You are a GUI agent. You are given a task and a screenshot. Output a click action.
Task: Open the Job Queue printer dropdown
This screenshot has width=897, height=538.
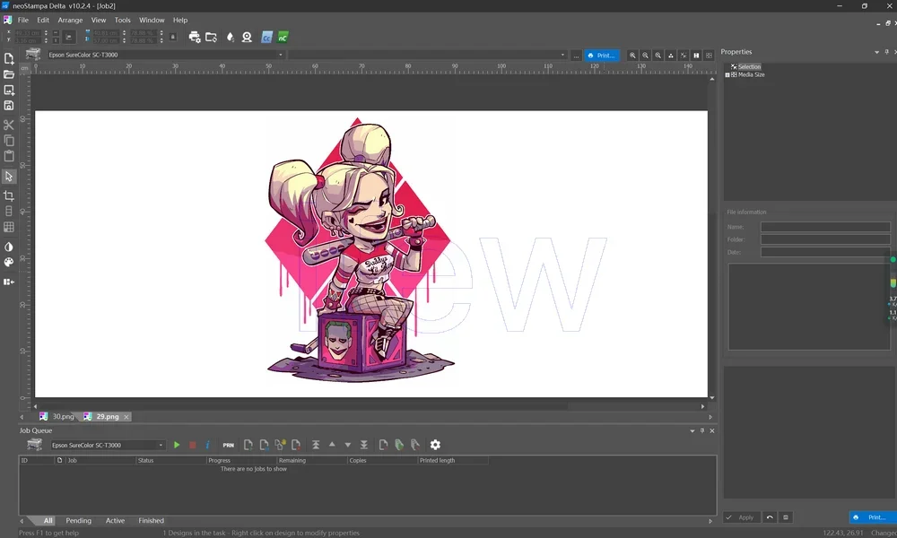161,445
